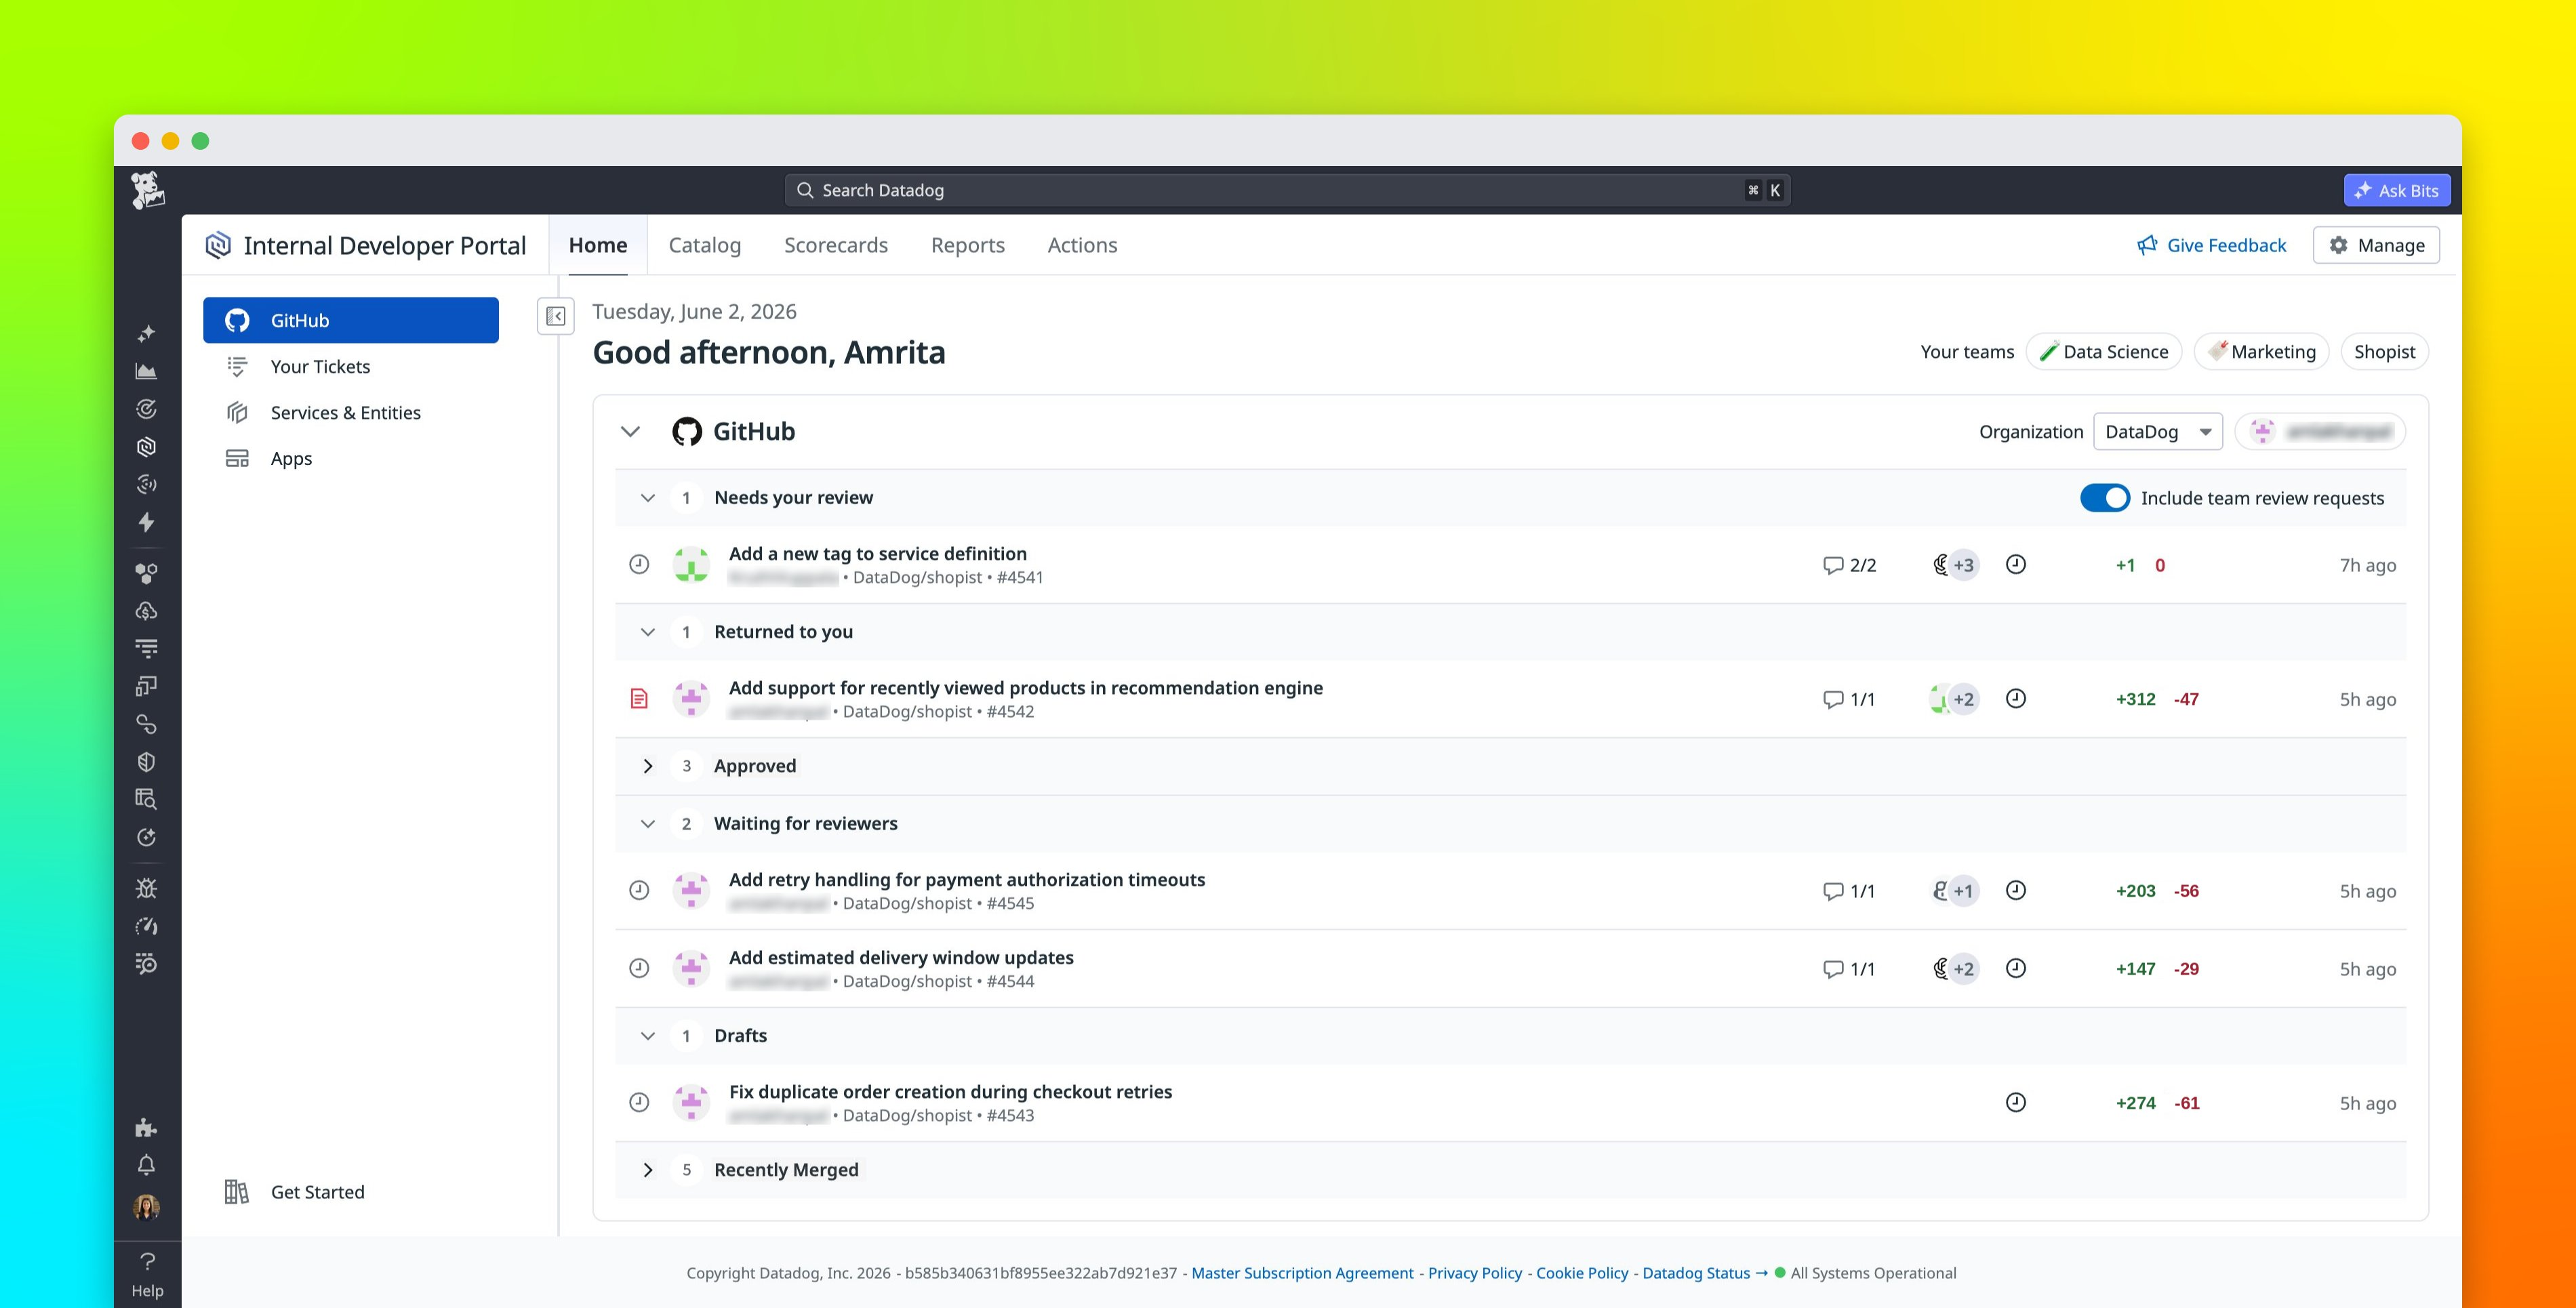
Task: Select the Shopist team chip
Action: pyautogui.click(x=2385, y=352)
